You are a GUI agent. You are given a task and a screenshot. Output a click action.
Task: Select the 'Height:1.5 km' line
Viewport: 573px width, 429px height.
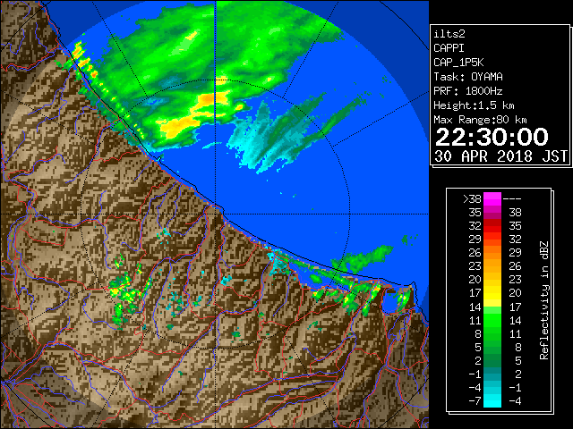(x=474, y=105)
